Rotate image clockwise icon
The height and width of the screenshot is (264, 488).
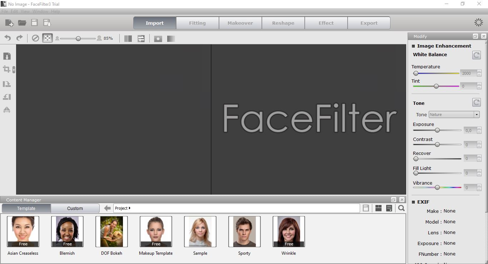(7, 84)
